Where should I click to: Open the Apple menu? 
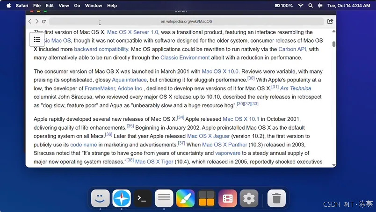click(x=8, y=6)
